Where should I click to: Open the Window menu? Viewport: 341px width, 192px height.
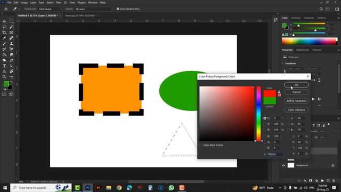(x=93, y=3)
